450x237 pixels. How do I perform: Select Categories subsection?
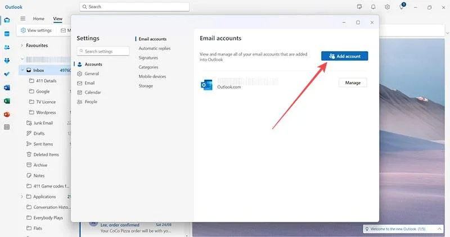(148, 67)
